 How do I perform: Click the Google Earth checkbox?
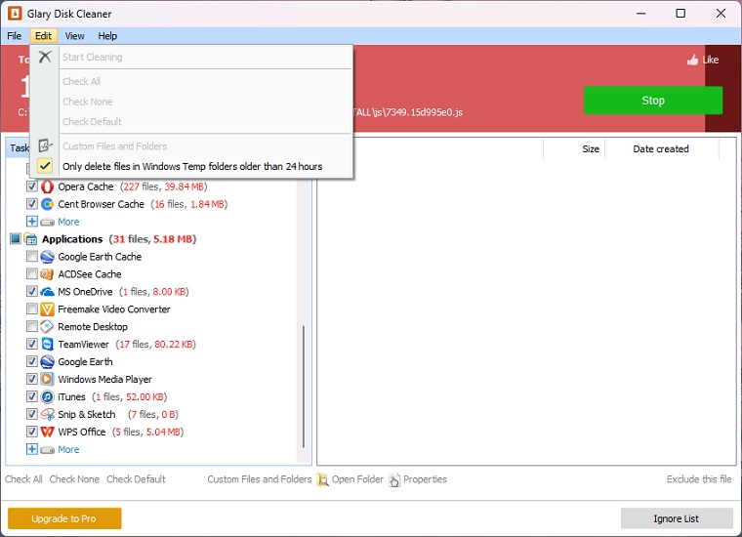[31, 361]
